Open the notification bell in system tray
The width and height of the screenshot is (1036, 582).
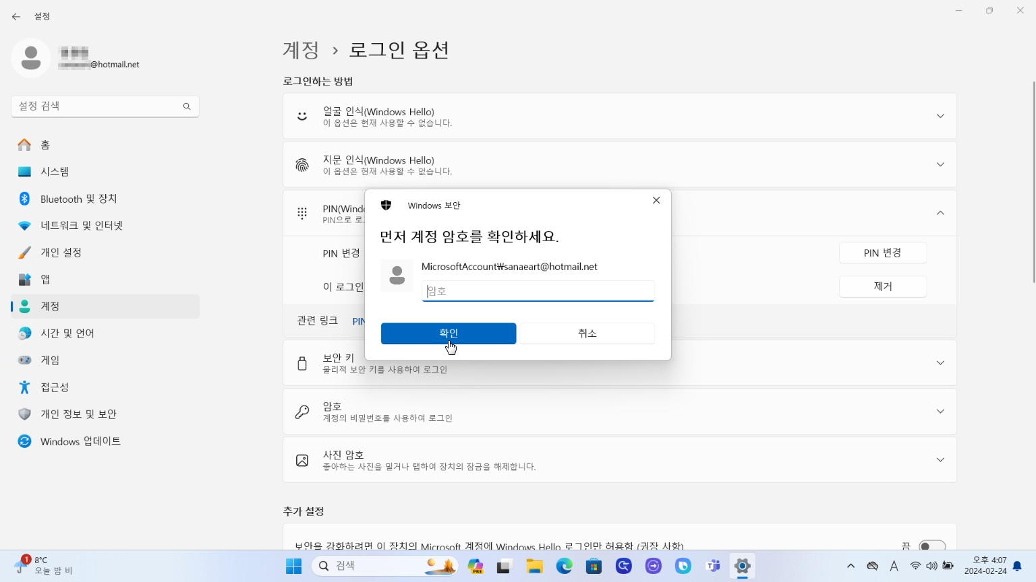pyautogui.click(x=1017, y=566)
